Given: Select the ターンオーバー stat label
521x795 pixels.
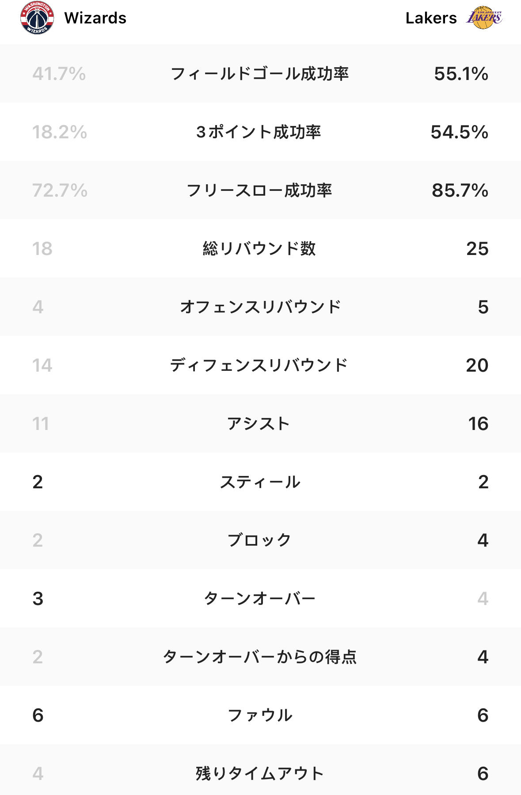Looking at the screenshot, I should click(x=259, y=598).
